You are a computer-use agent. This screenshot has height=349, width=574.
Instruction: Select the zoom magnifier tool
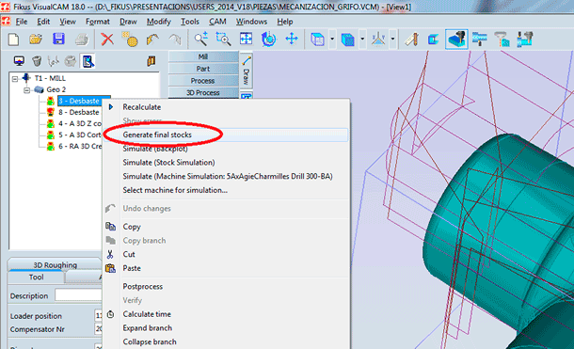click(201, 40)
